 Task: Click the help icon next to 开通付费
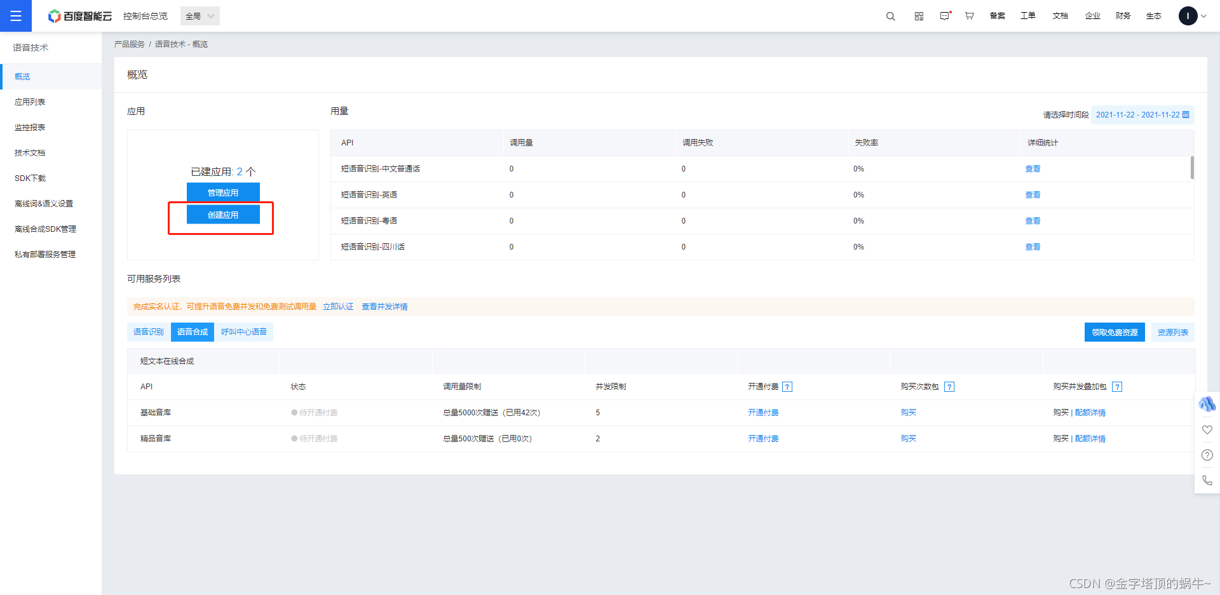click(787, 387)
